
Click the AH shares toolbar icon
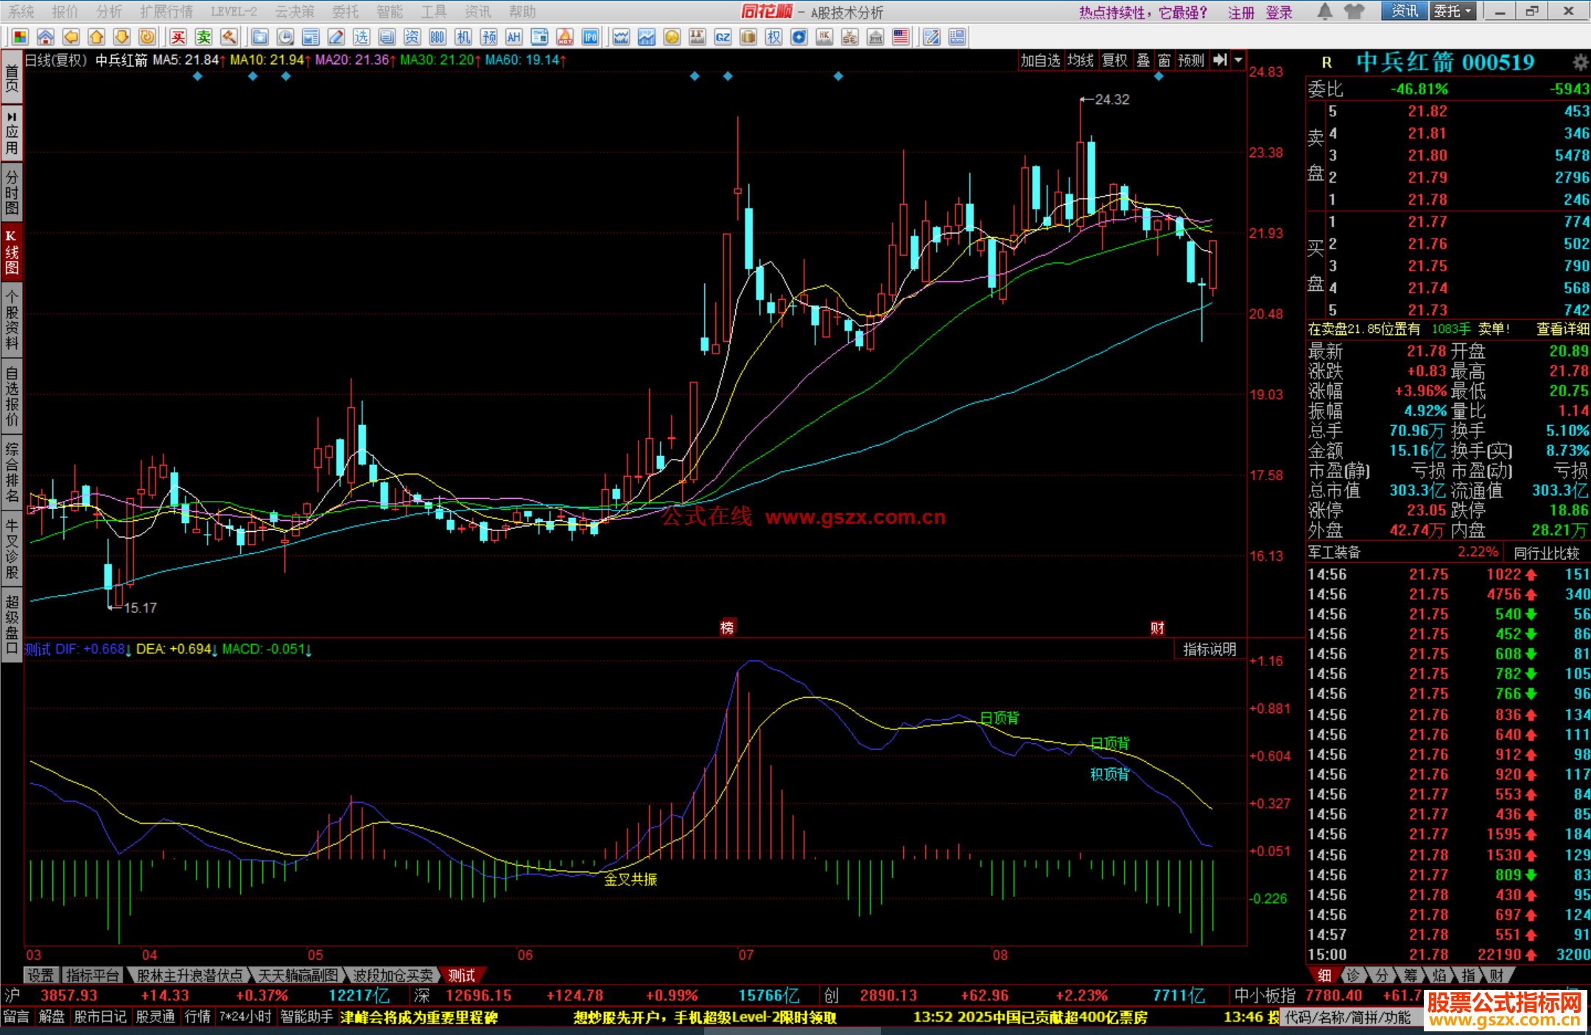tap(514, 38)
